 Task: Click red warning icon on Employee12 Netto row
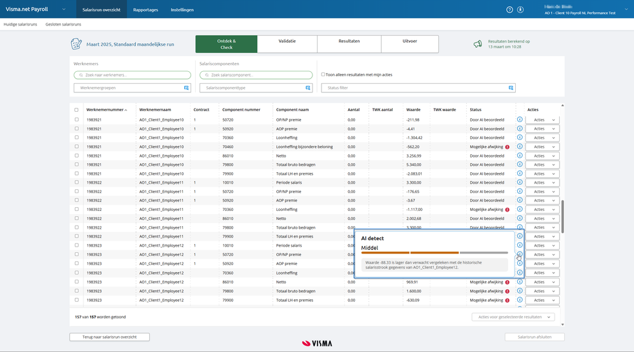click(x=507, y=282)
